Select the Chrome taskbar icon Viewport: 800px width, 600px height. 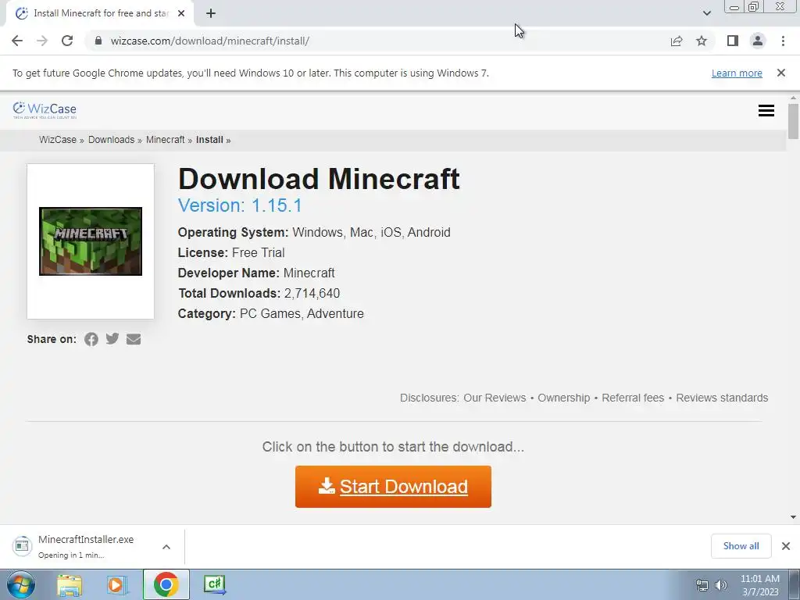[x=166, y=584]
